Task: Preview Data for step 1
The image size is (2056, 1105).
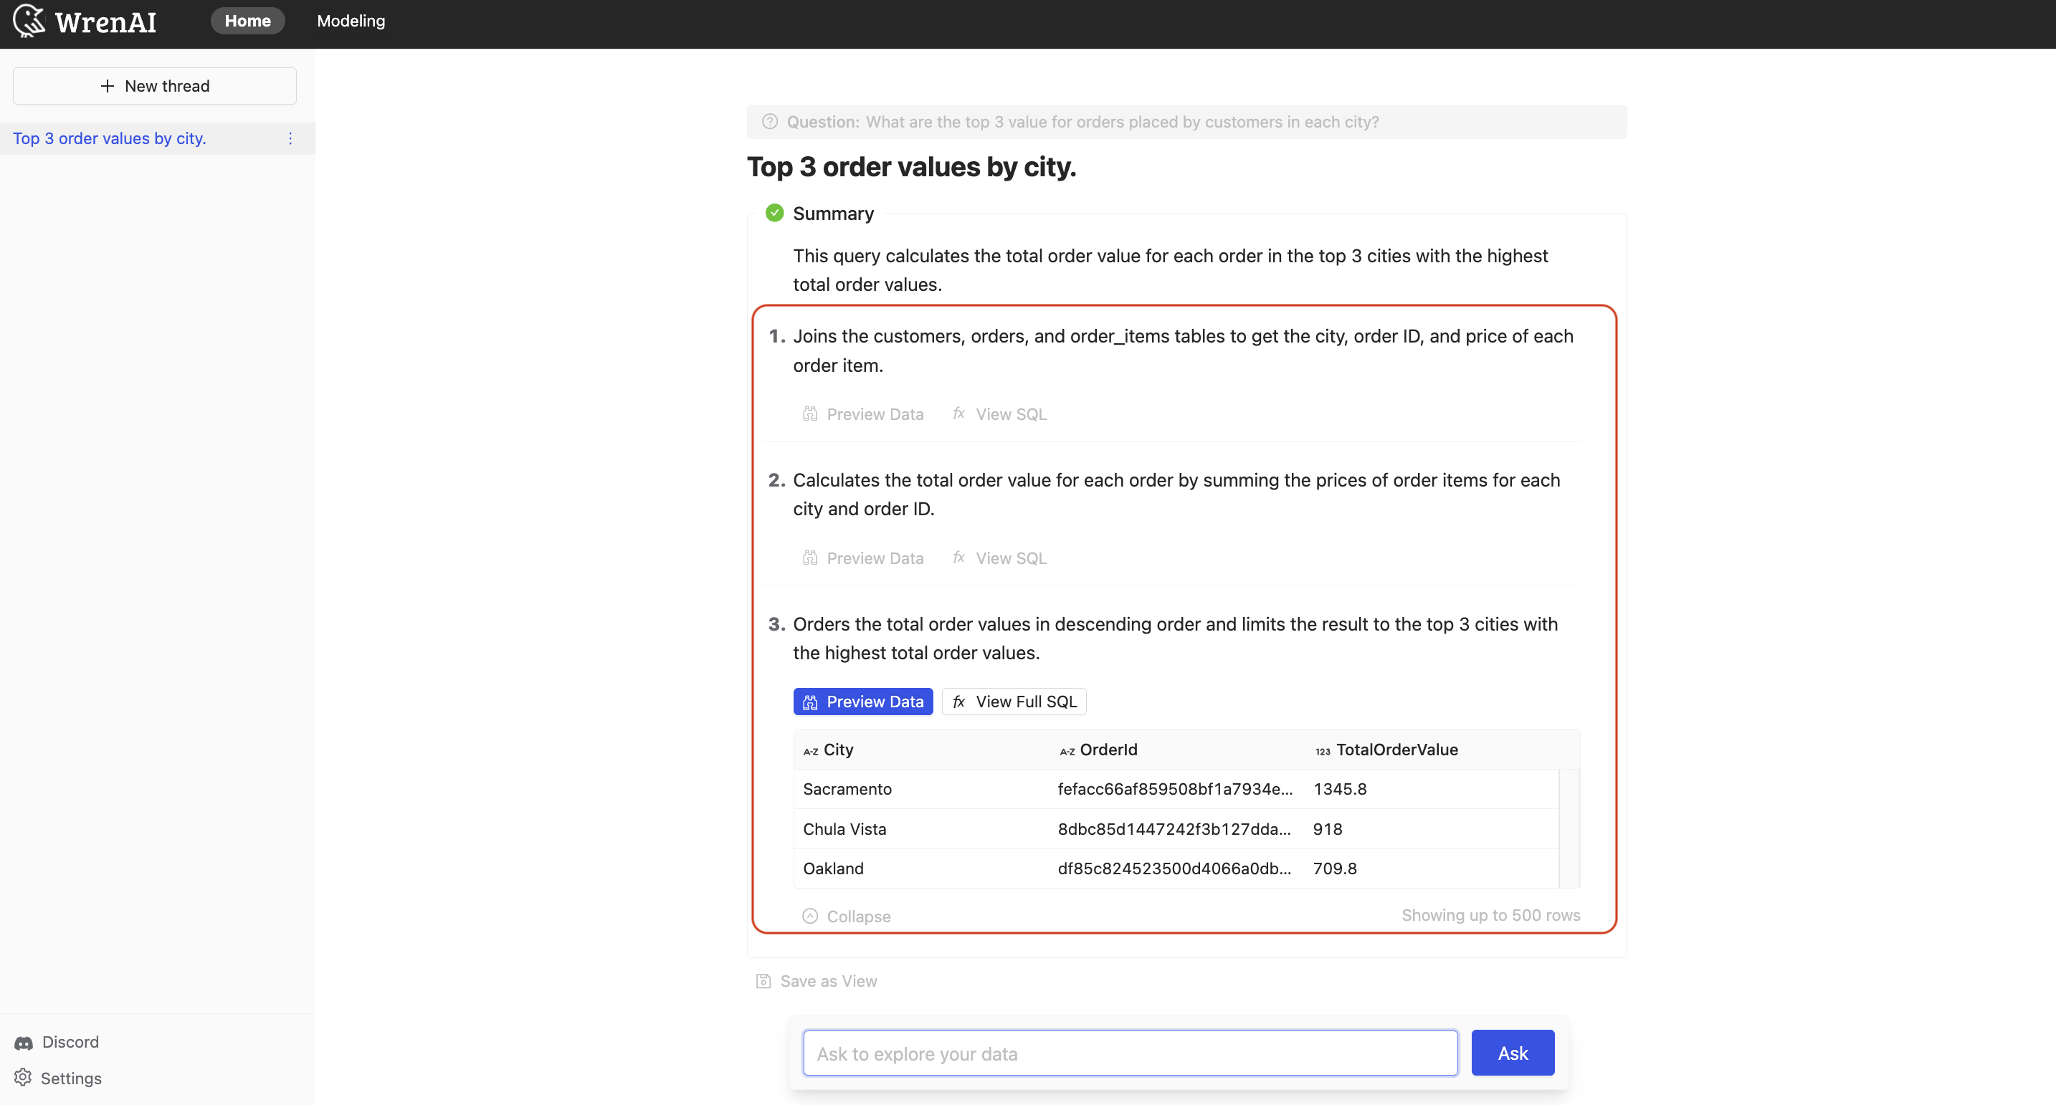Action: [x=863, y=414]
